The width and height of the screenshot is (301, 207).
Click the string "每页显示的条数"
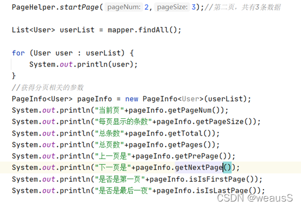click(123, 121)
